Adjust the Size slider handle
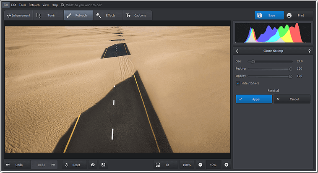This screenshot has width=318, height=173. point(253,62)
